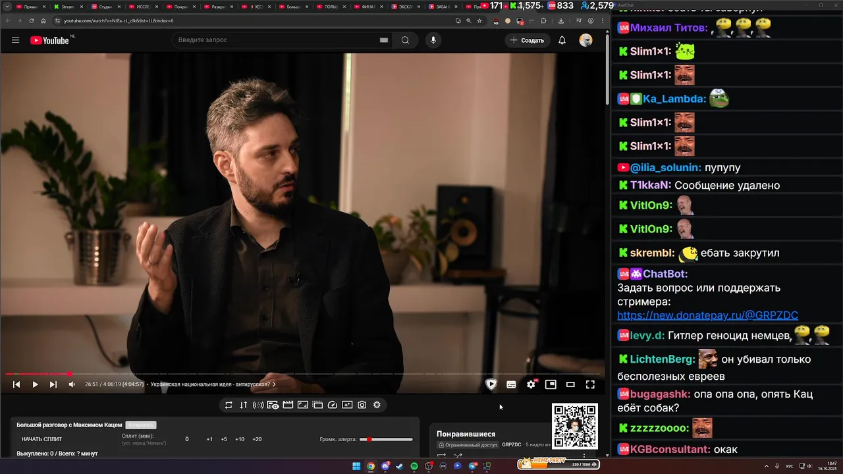Go to the YouTube home logo
The height and width of the screenshot is (474, 843).
tap(49, 40)
